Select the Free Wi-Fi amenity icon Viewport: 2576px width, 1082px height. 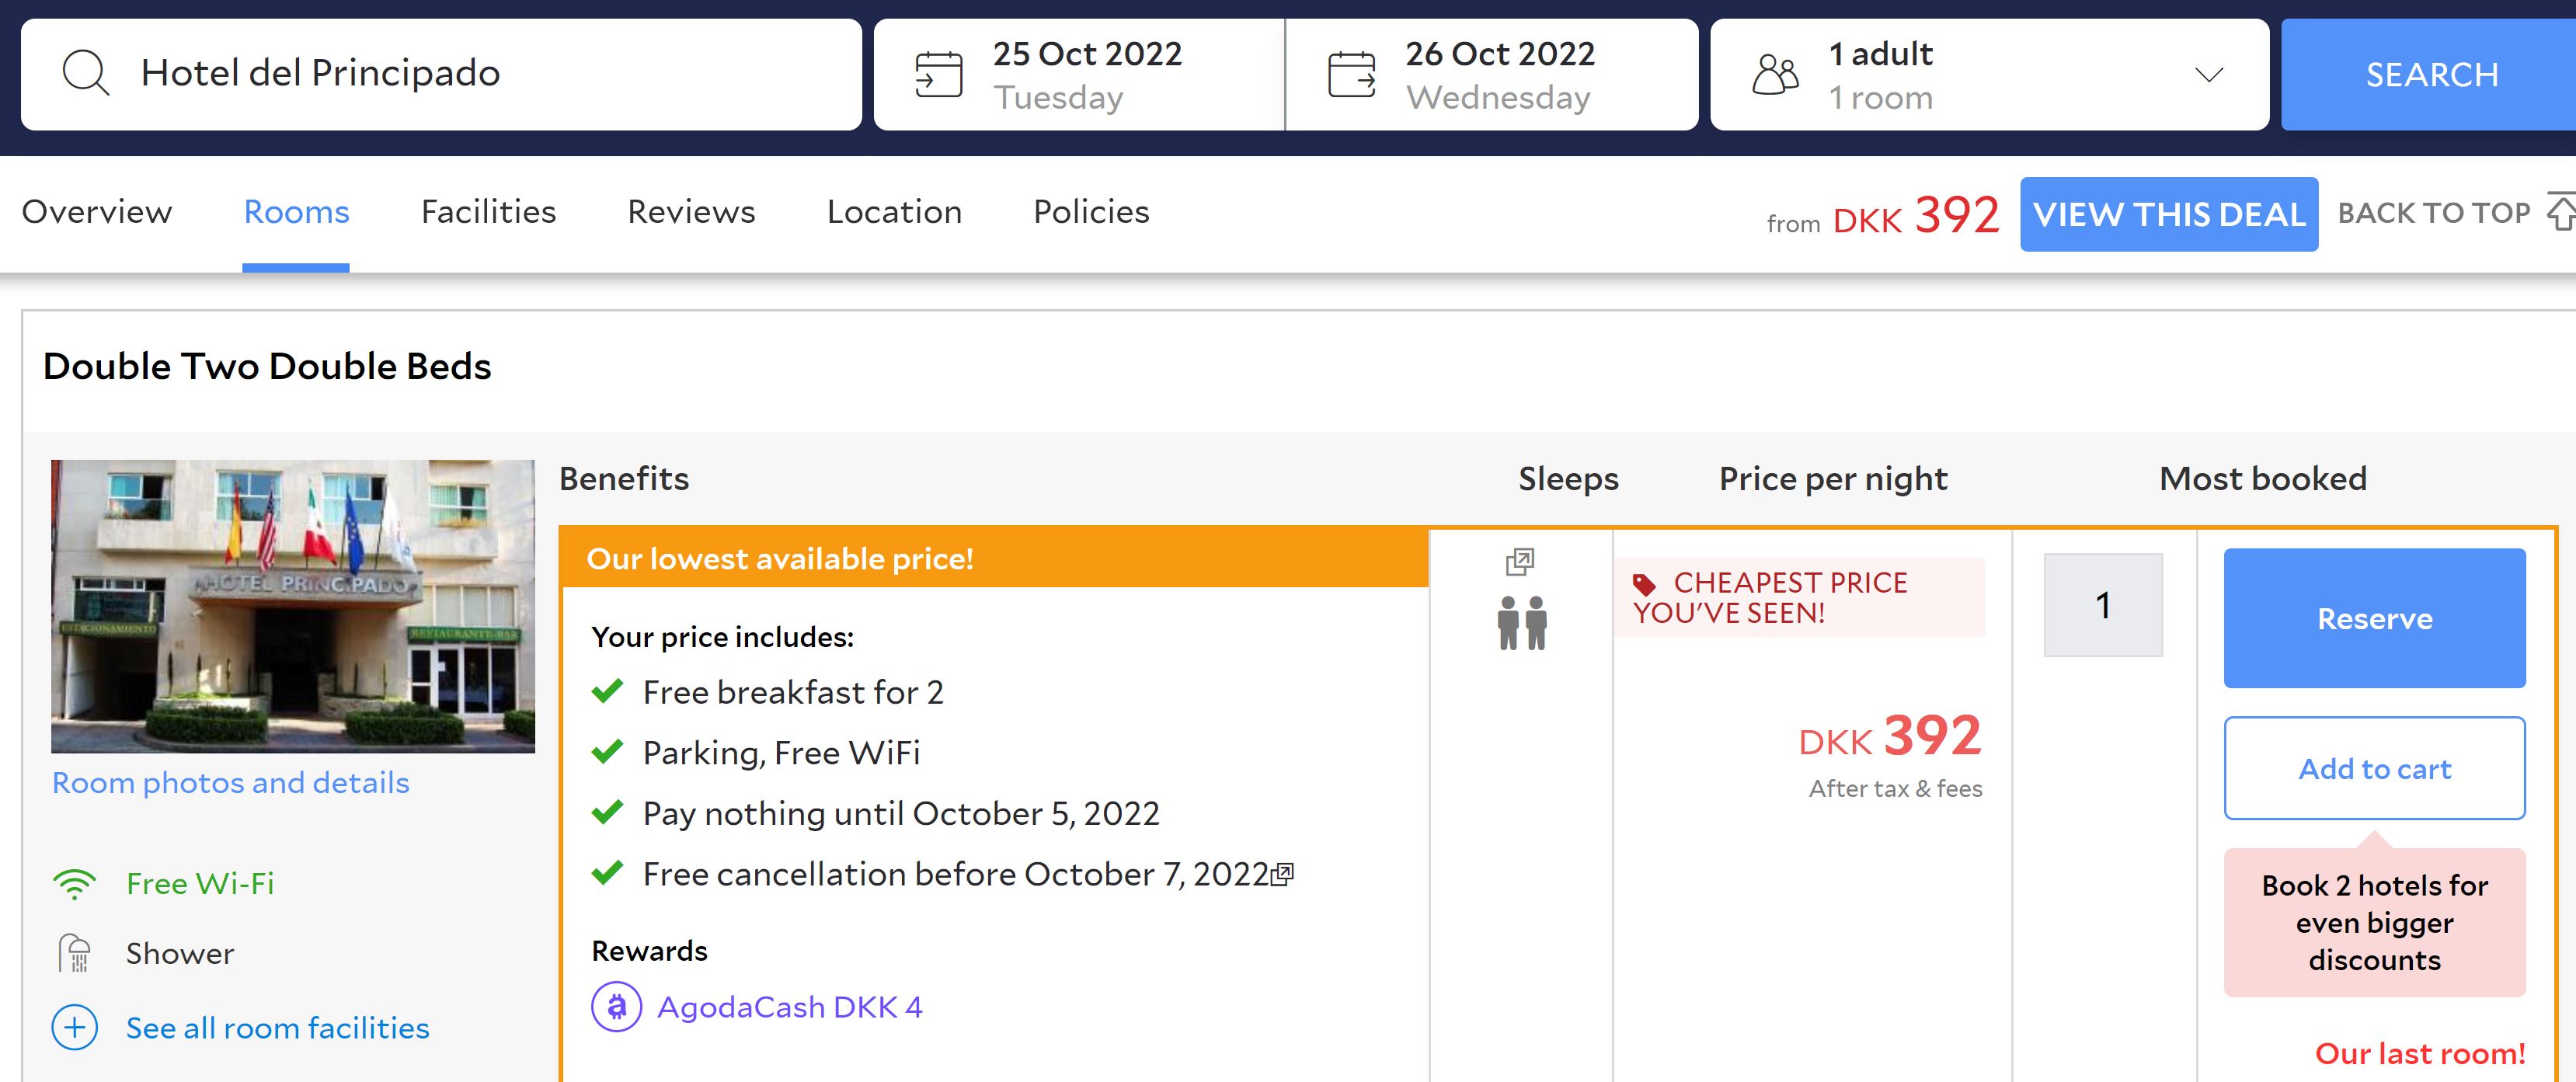click(x=75, y=882)
